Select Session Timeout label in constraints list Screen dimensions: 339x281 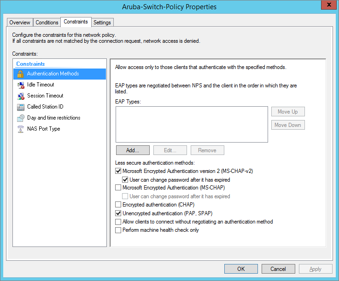click(x=45, y=96)
